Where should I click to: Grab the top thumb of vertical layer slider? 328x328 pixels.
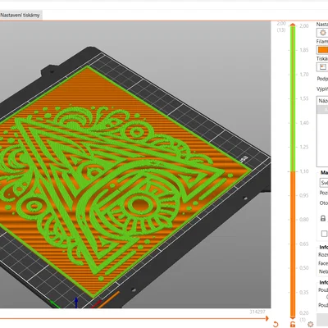click(293, 25)
